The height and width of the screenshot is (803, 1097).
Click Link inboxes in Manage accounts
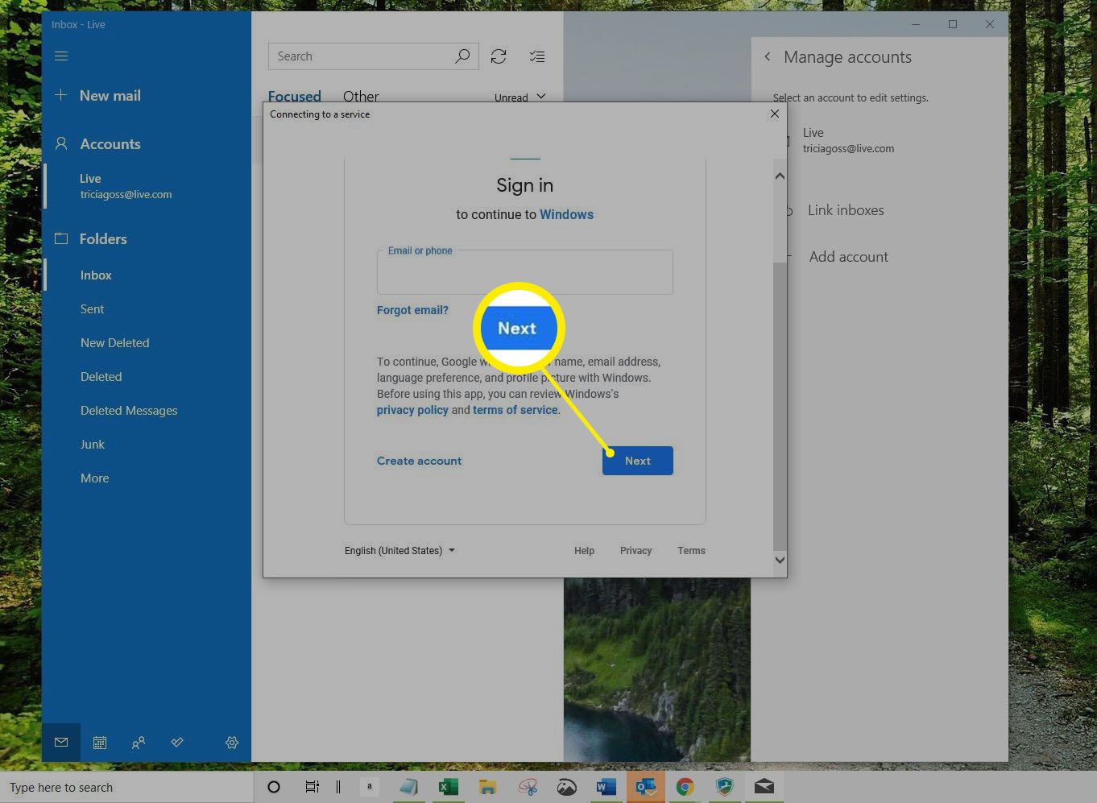[x=846, y=210]
